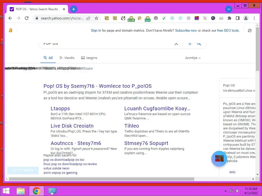Screen dimensions: 262x196
Task: Go forward in browser history
Action: (18, 18)
